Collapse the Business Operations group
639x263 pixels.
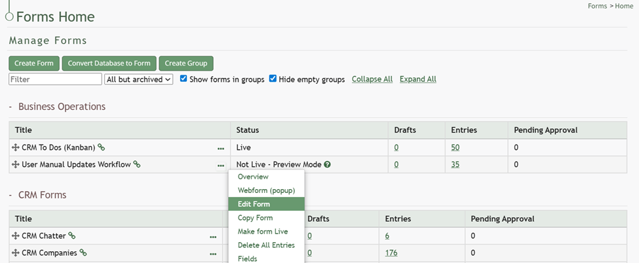[x=11, y=107]
